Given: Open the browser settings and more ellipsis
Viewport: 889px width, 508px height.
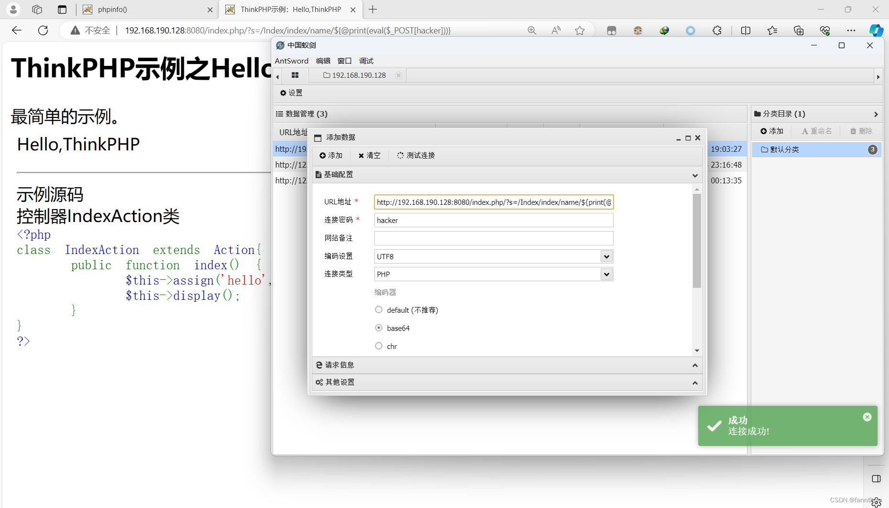Looking at the screenshot, I should (x=851, y=31).
